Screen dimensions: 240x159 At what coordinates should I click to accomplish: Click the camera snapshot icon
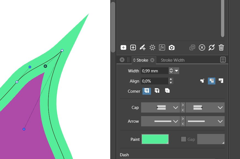tap(172, 48)
